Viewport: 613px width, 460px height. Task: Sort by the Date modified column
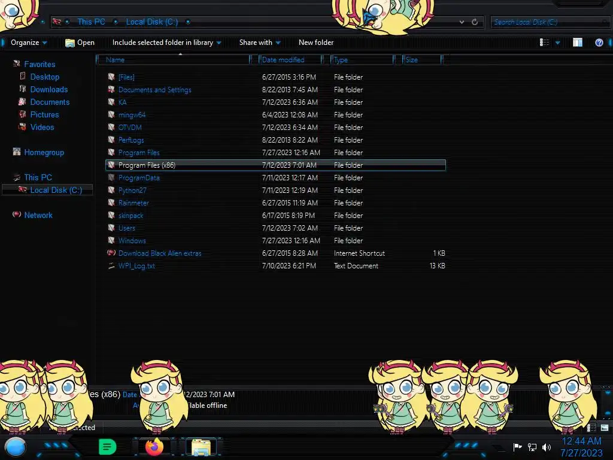(x=291, y=60)
